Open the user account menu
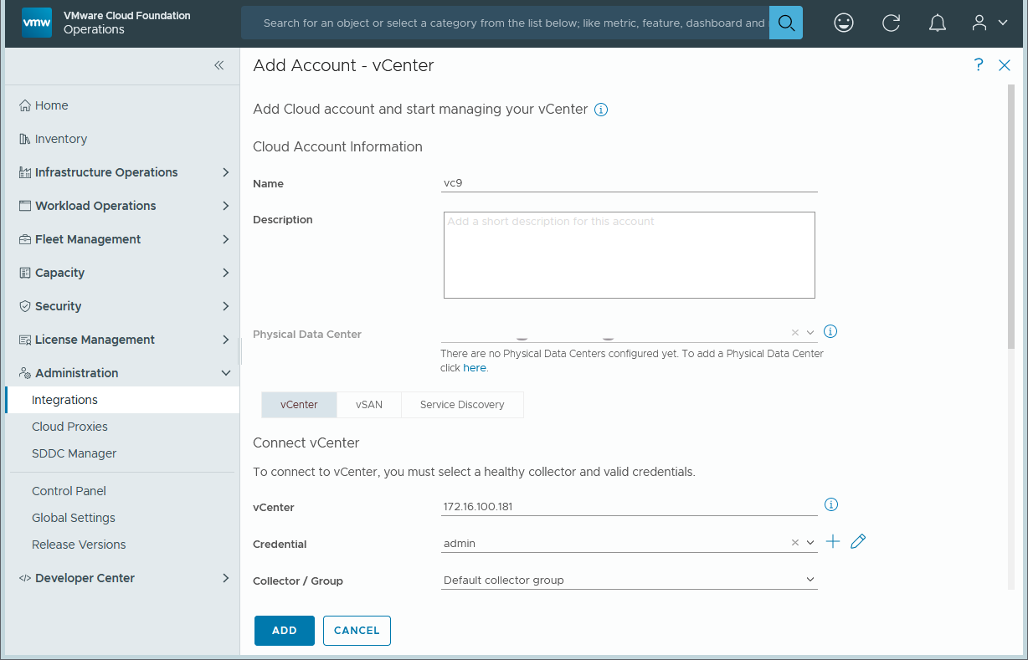1028x660 pixels. (x=989, y=23)
